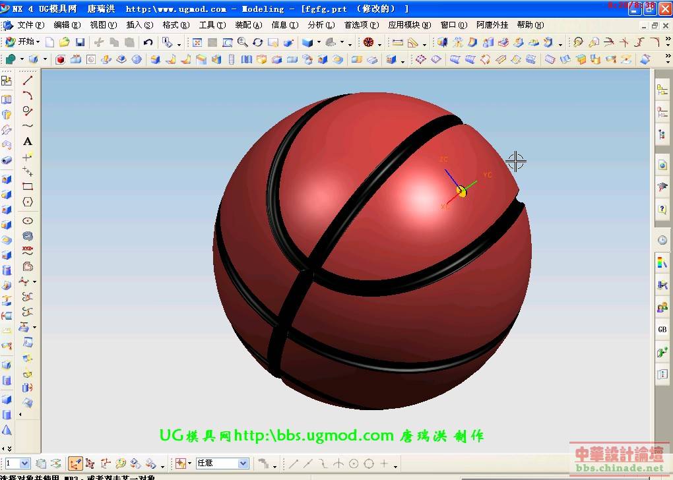Open the clock History panel icon
Screen dimensions: 673x480
[x=662, y=240]
